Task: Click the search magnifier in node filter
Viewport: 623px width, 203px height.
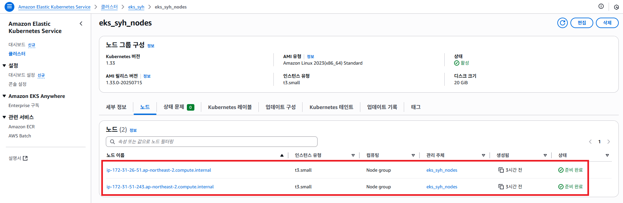Action: [x=112, y=142]
